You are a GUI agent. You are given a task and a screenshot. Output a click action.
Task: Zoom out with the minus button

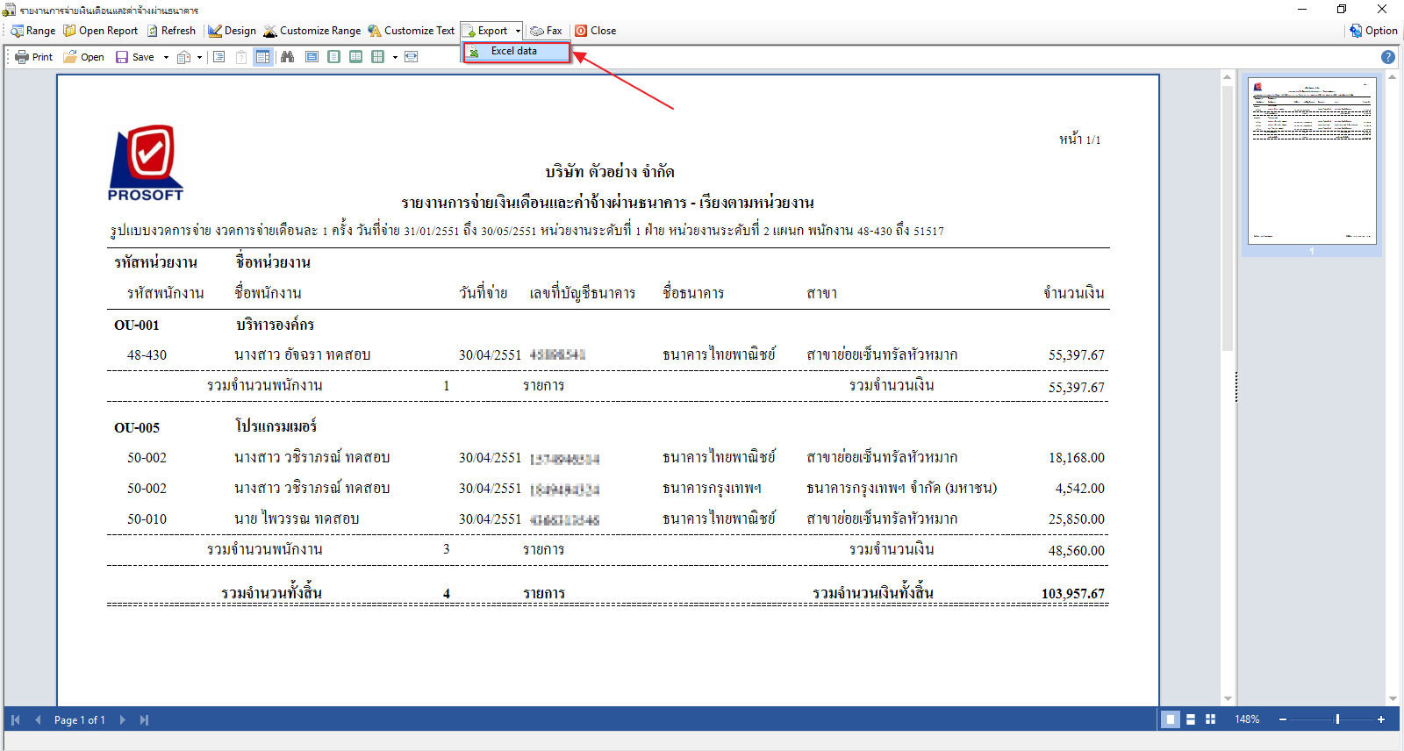click(x=1283, y=719)
